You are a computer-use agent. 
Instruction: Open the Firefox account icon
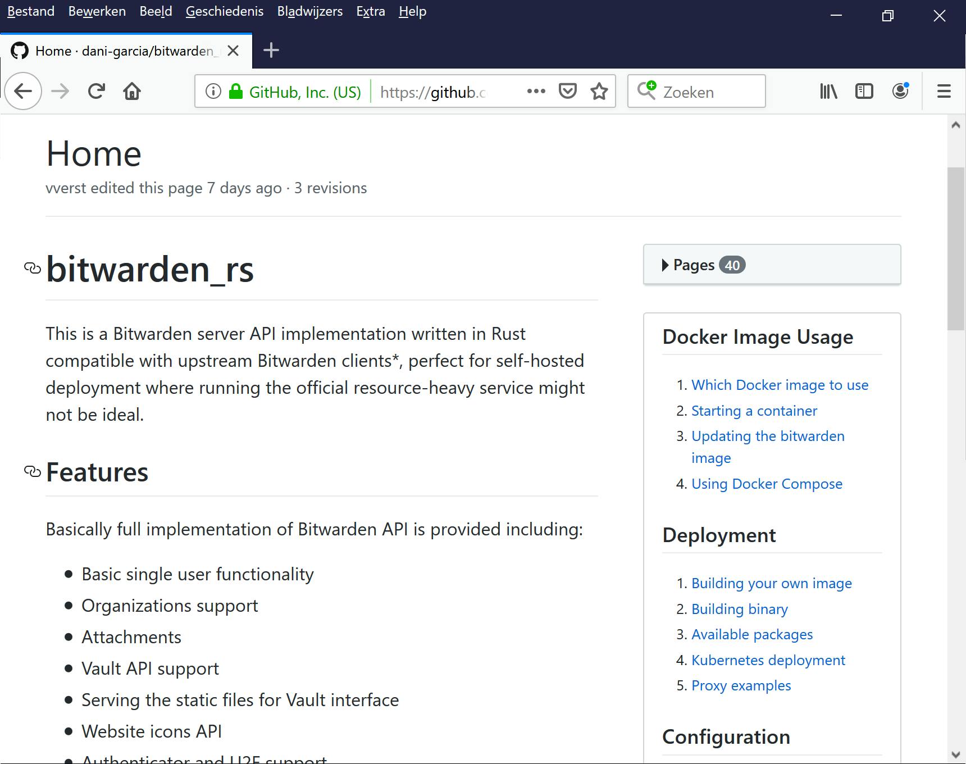(x=900, y=91)
